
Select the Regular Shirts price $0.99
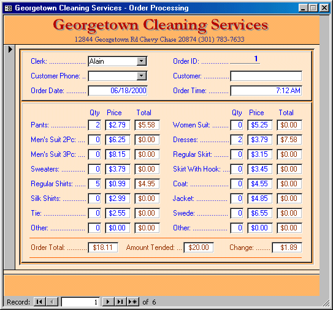[x=118, y=184]
